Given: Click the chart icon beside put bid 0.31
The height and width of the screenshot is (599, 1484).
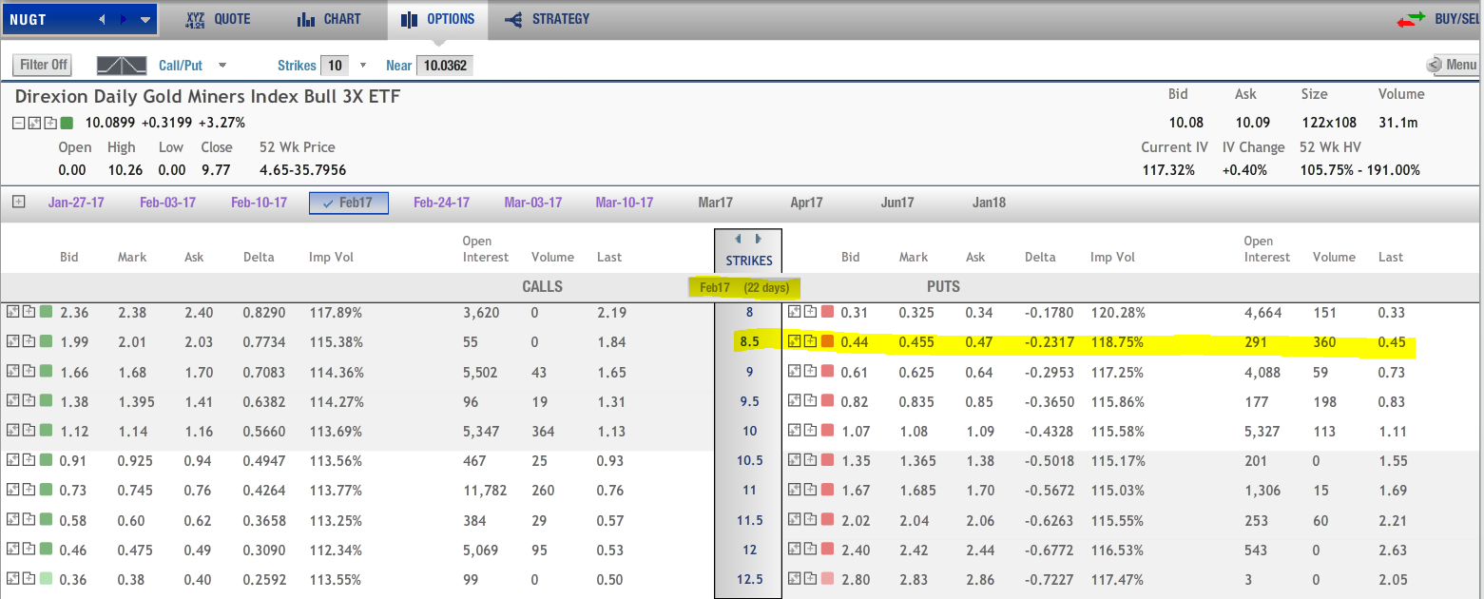Looking at the screenshot, I should click(795, 312).
